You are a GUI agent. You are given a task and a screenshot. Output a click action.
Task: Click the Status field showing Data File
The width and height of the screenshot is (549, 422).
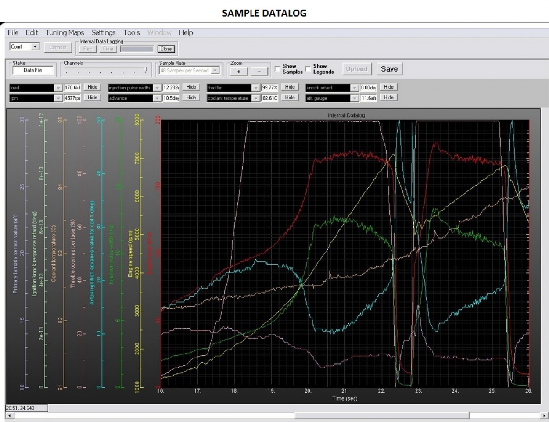tap(33, 70)
